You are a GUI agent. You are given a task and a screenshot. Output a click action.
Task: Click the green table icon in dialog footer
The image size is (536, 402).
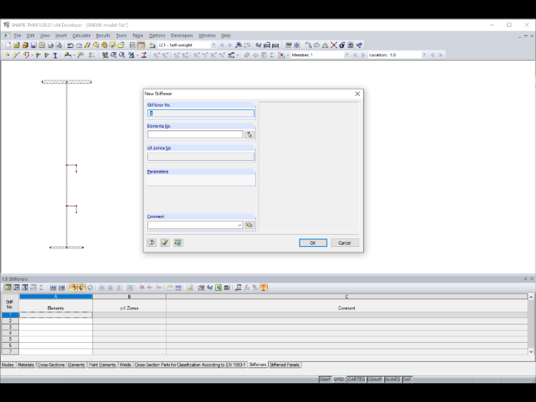click(178, 243)
